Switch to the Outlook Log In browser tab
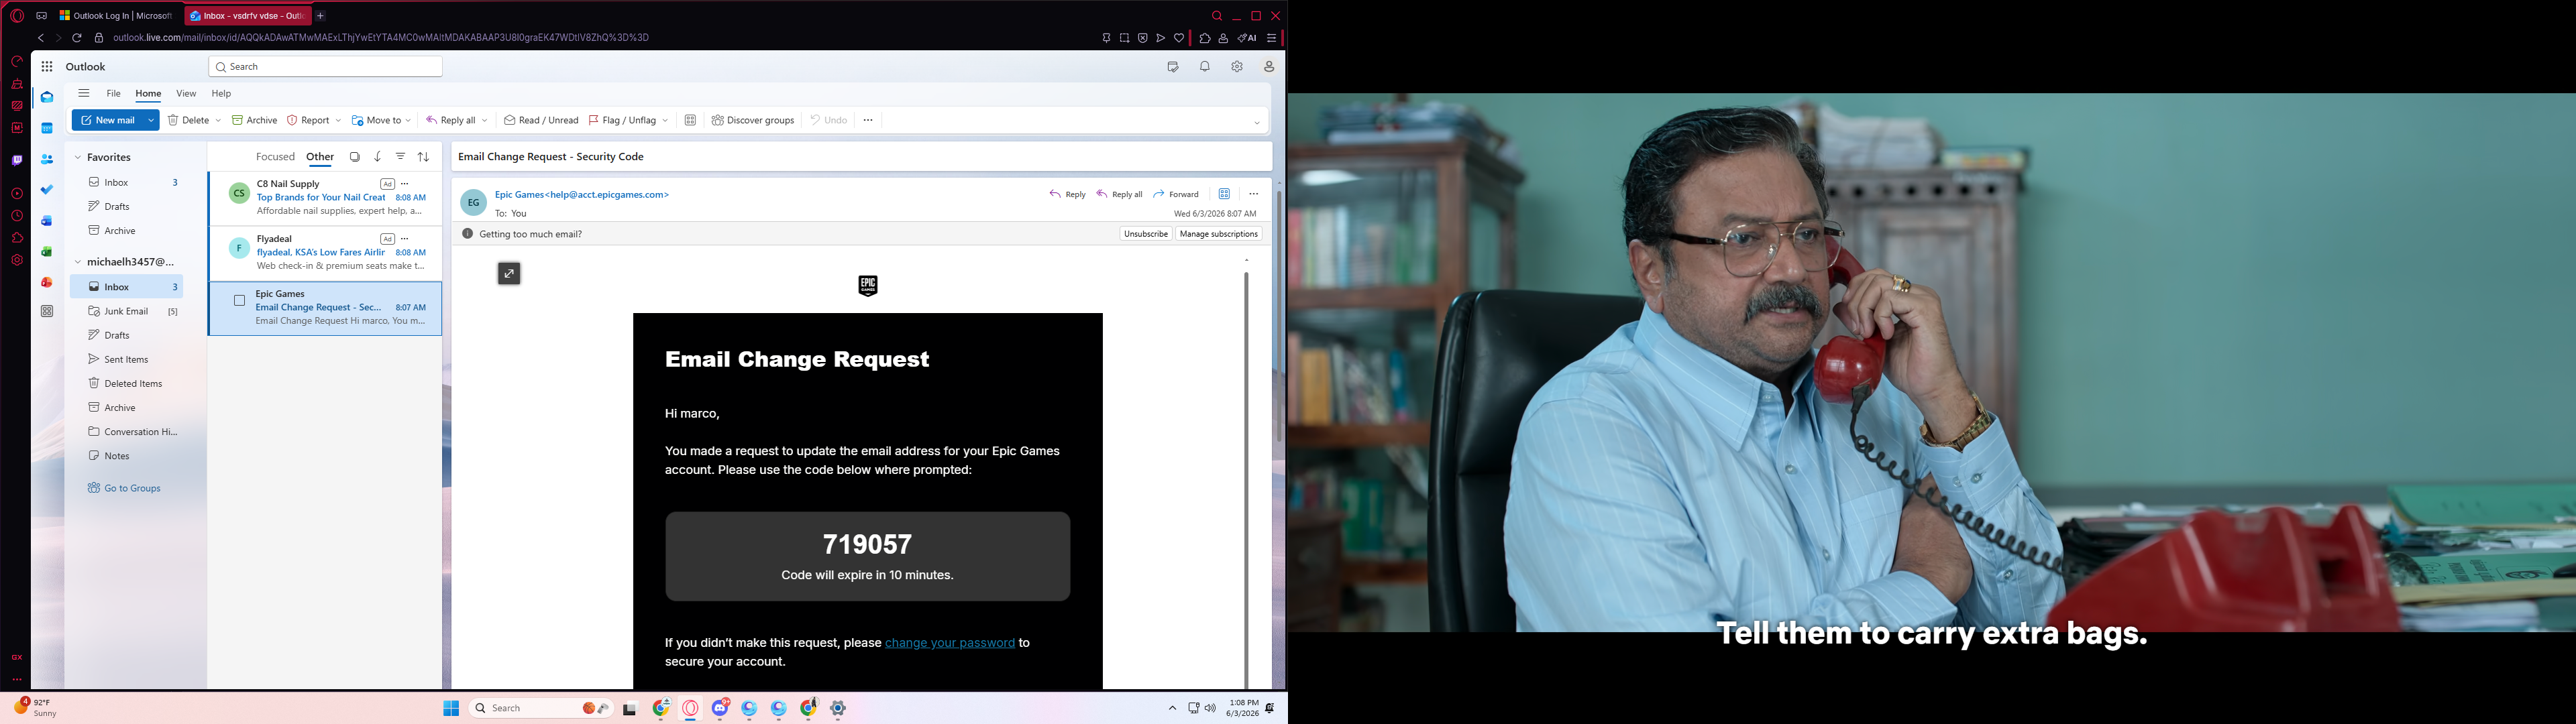Image resolution: width=2576 pixels, height=724 pixels. pyautogui.click(x=116, y=16)
